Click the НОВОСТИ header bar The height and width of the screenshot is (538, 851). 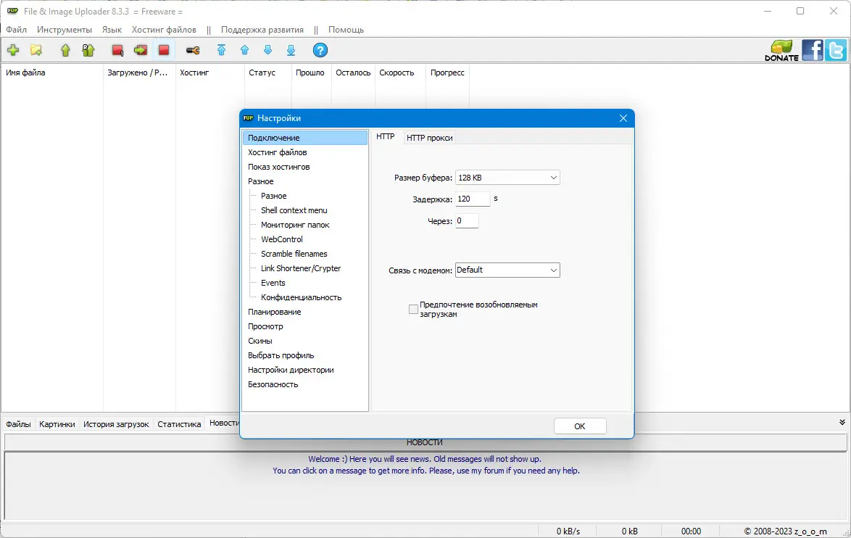click(425, 442)
